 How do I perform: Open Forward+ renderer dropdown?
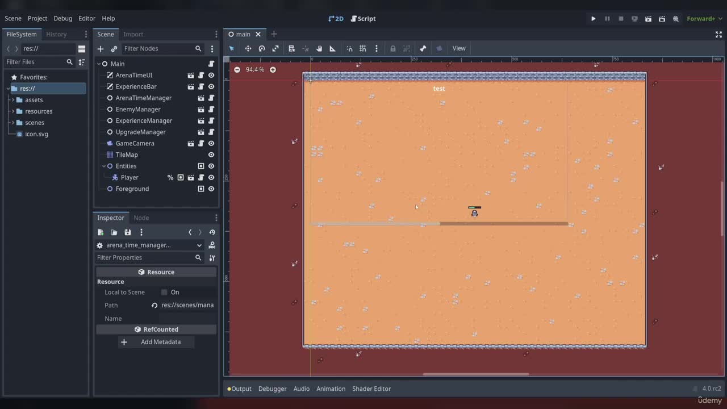pyautogui.click(x=704, y=19)
